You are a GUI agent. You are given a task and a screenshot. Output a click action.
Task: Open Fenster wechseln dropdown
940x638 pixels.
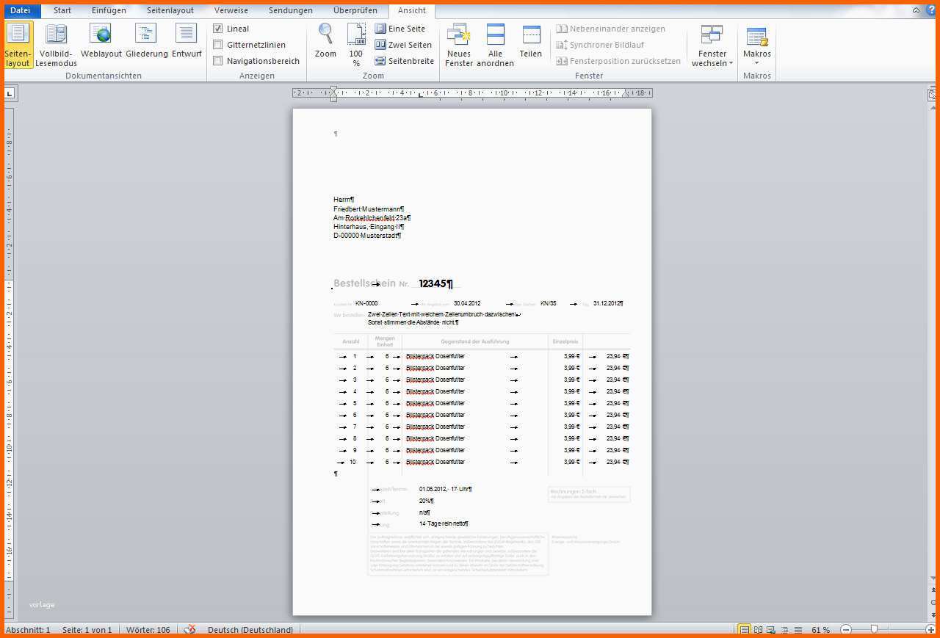[712, 45]
